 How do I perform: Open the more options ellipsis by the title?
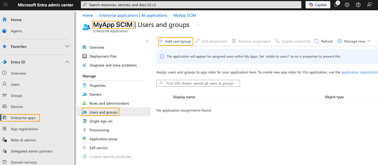click(198, 25)
